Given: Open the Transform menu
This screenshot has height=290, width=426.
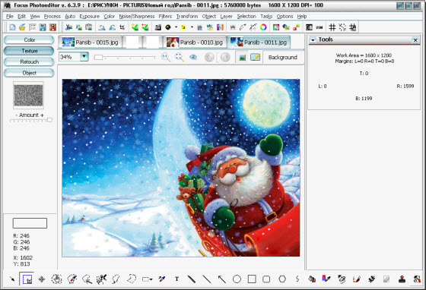Looking at the screenshot, I should pos(187,17).
